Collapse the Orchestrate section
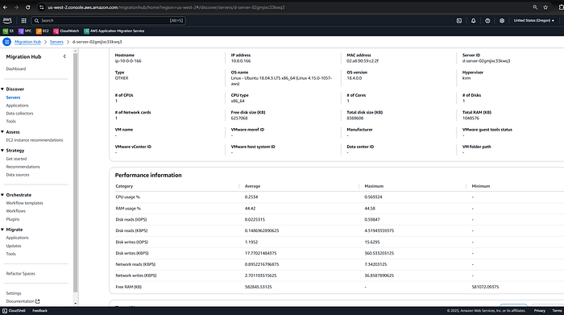 point(2,195)
